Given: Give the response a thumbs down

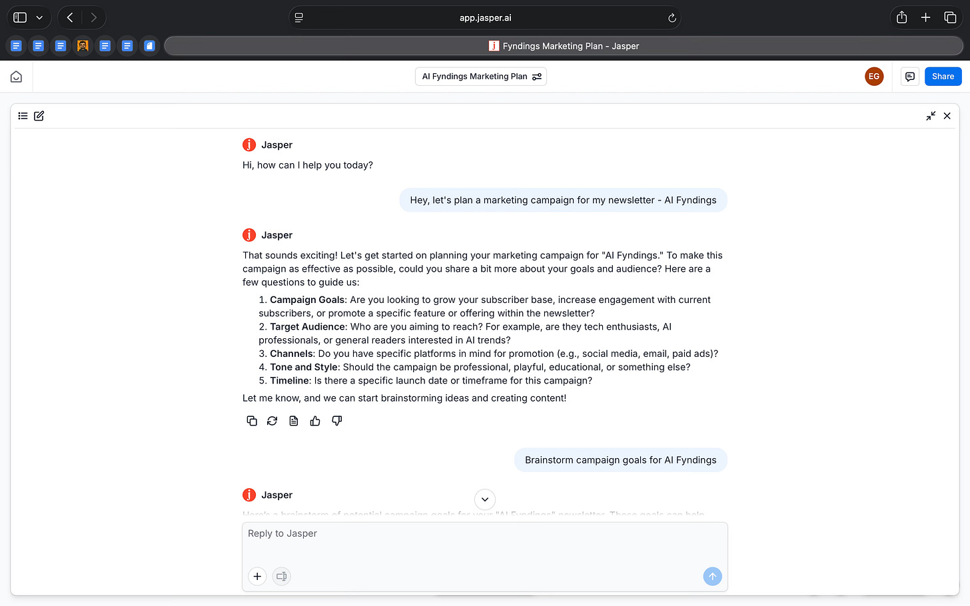Looking at the screenshot, I should click(337, 421).
